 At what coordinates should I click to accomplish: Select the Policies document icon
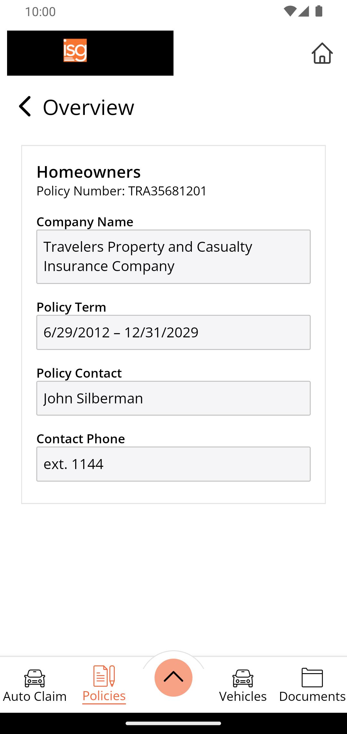[x=104, y=676]
